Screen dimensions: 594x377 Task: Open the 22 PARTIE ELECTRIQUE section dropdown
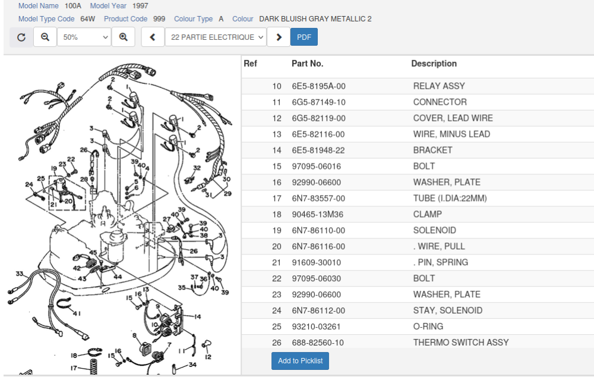[x=216, y=37]
